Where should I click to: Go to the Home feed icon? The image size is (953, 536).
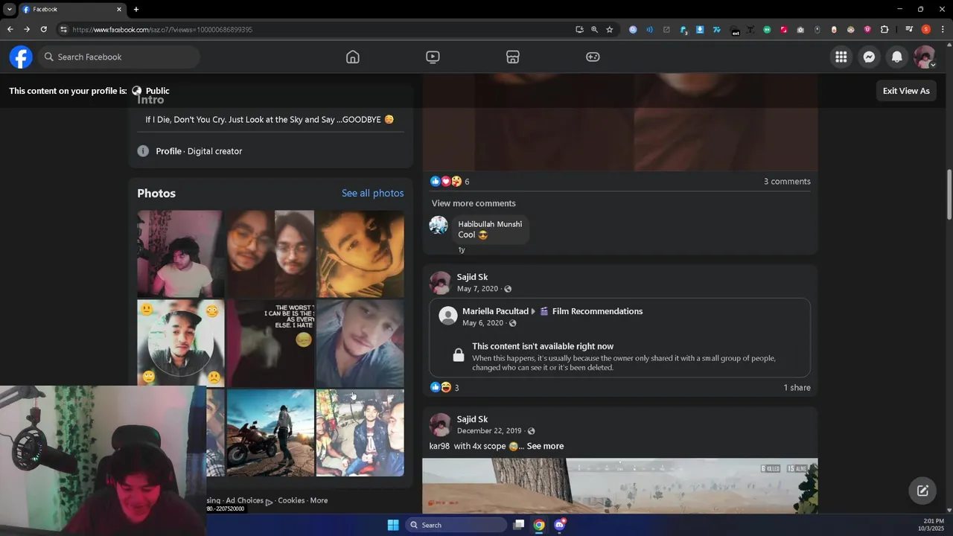(353, 57)
